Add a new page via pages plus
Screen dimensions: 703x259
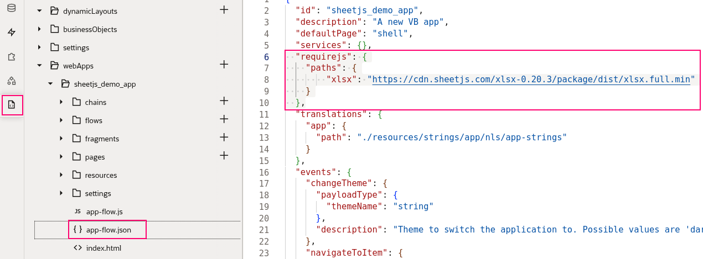click(224, 156)
